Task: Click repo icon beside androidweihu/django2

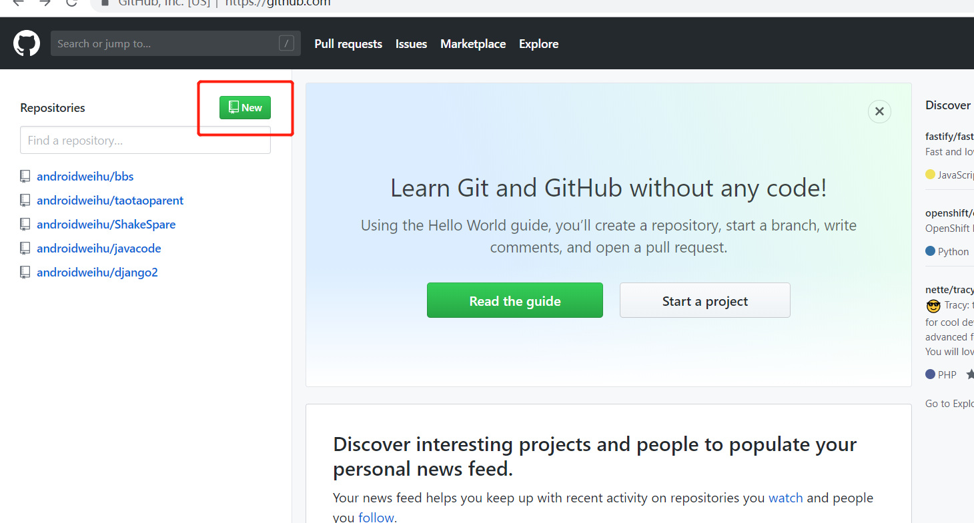Action: pos(25,272)
